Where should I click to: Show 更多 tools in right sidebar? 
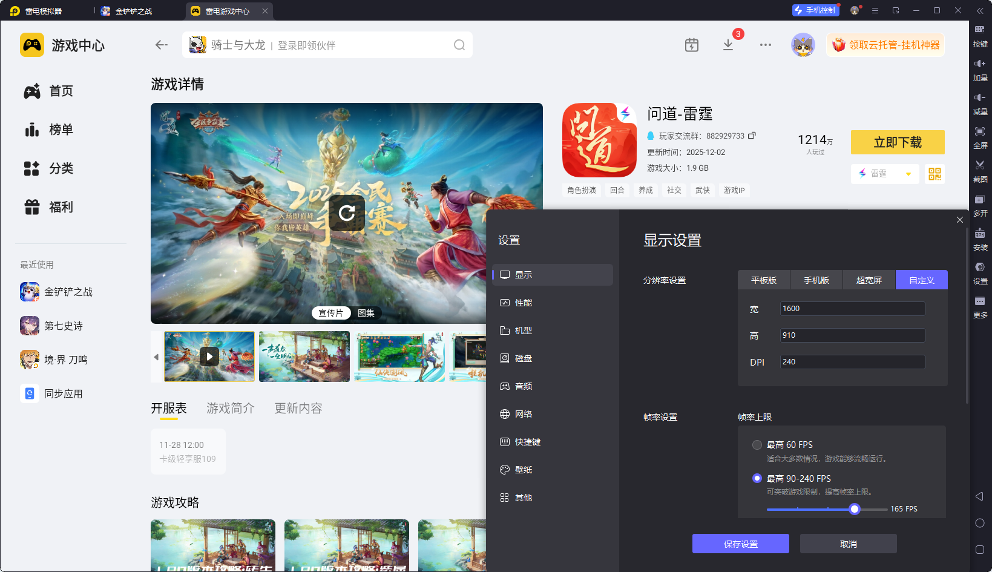coord(980,301)
